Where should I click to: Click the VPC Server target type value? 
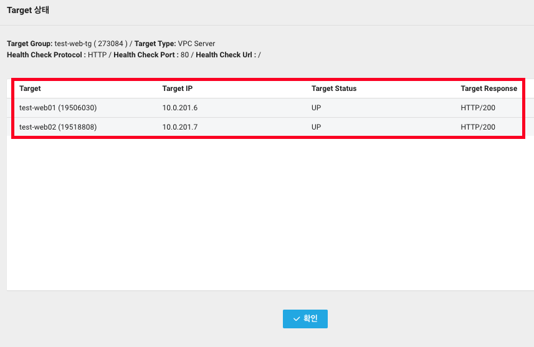(x=196, y=44)
